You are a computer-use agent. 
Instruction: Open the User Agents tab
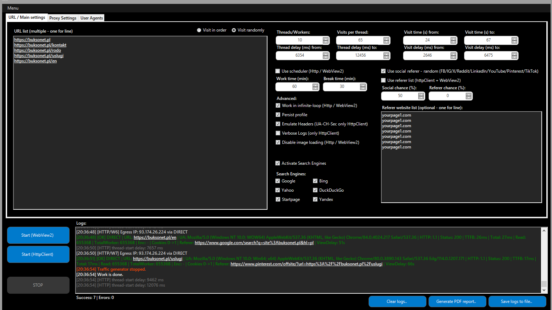coord(91,18)
